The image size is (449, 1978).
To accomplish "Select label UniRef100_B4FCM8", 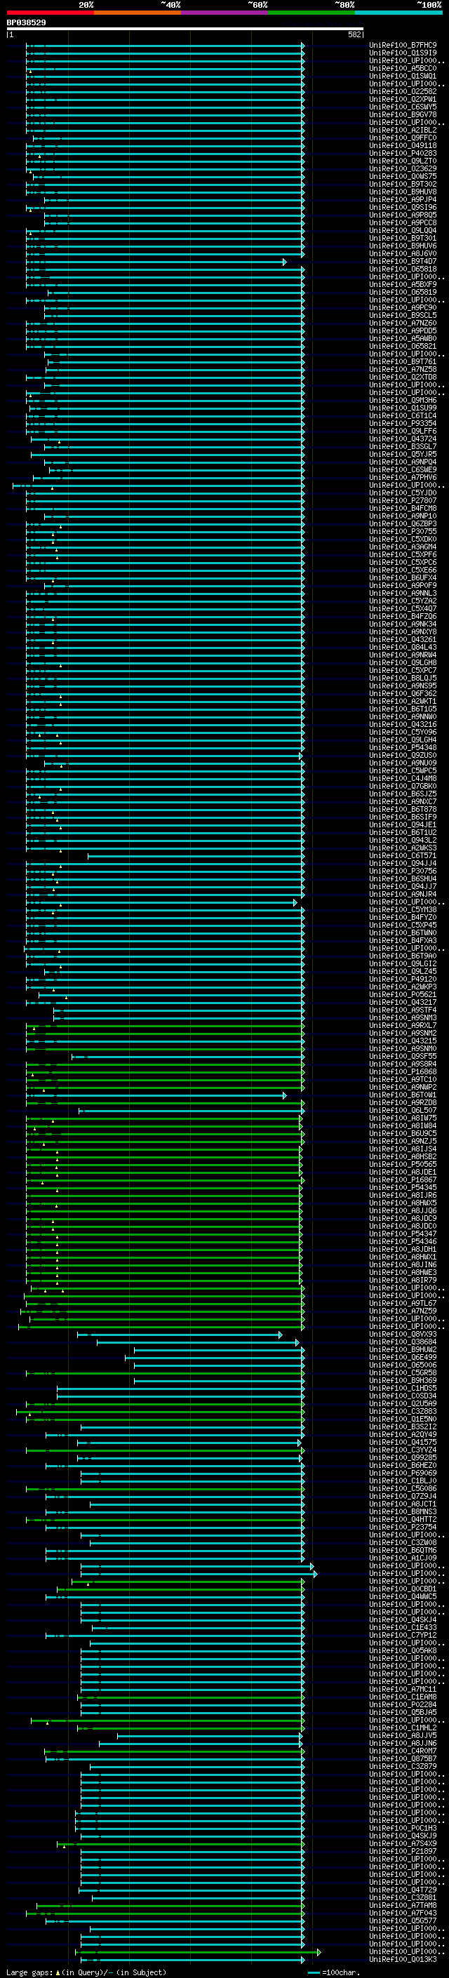I will [403, 508].
